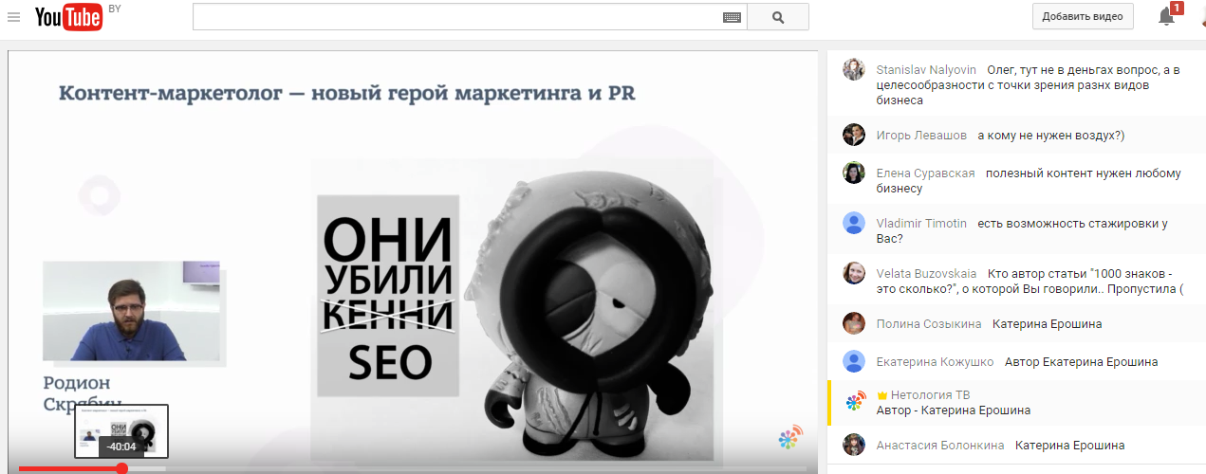Screen dimensions: 1206x474
Task: Click the "BY" country code by the logo
Action: [x=115, y=8]
